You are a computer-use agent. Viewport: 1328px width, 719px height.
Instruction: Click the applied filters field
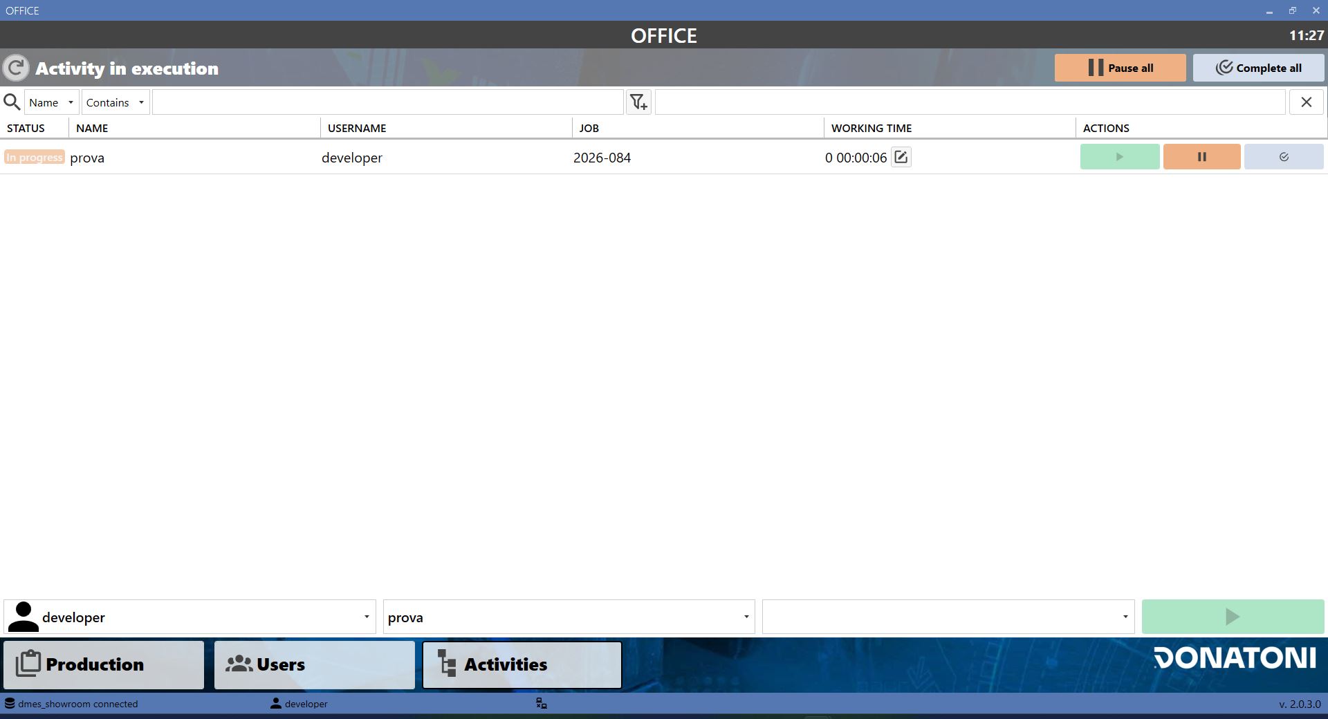pos(970,102)
